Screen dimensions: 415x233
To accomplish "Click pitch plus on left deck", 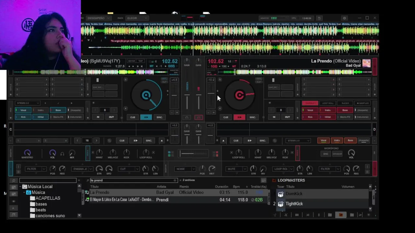I will [x=177, y=112].
